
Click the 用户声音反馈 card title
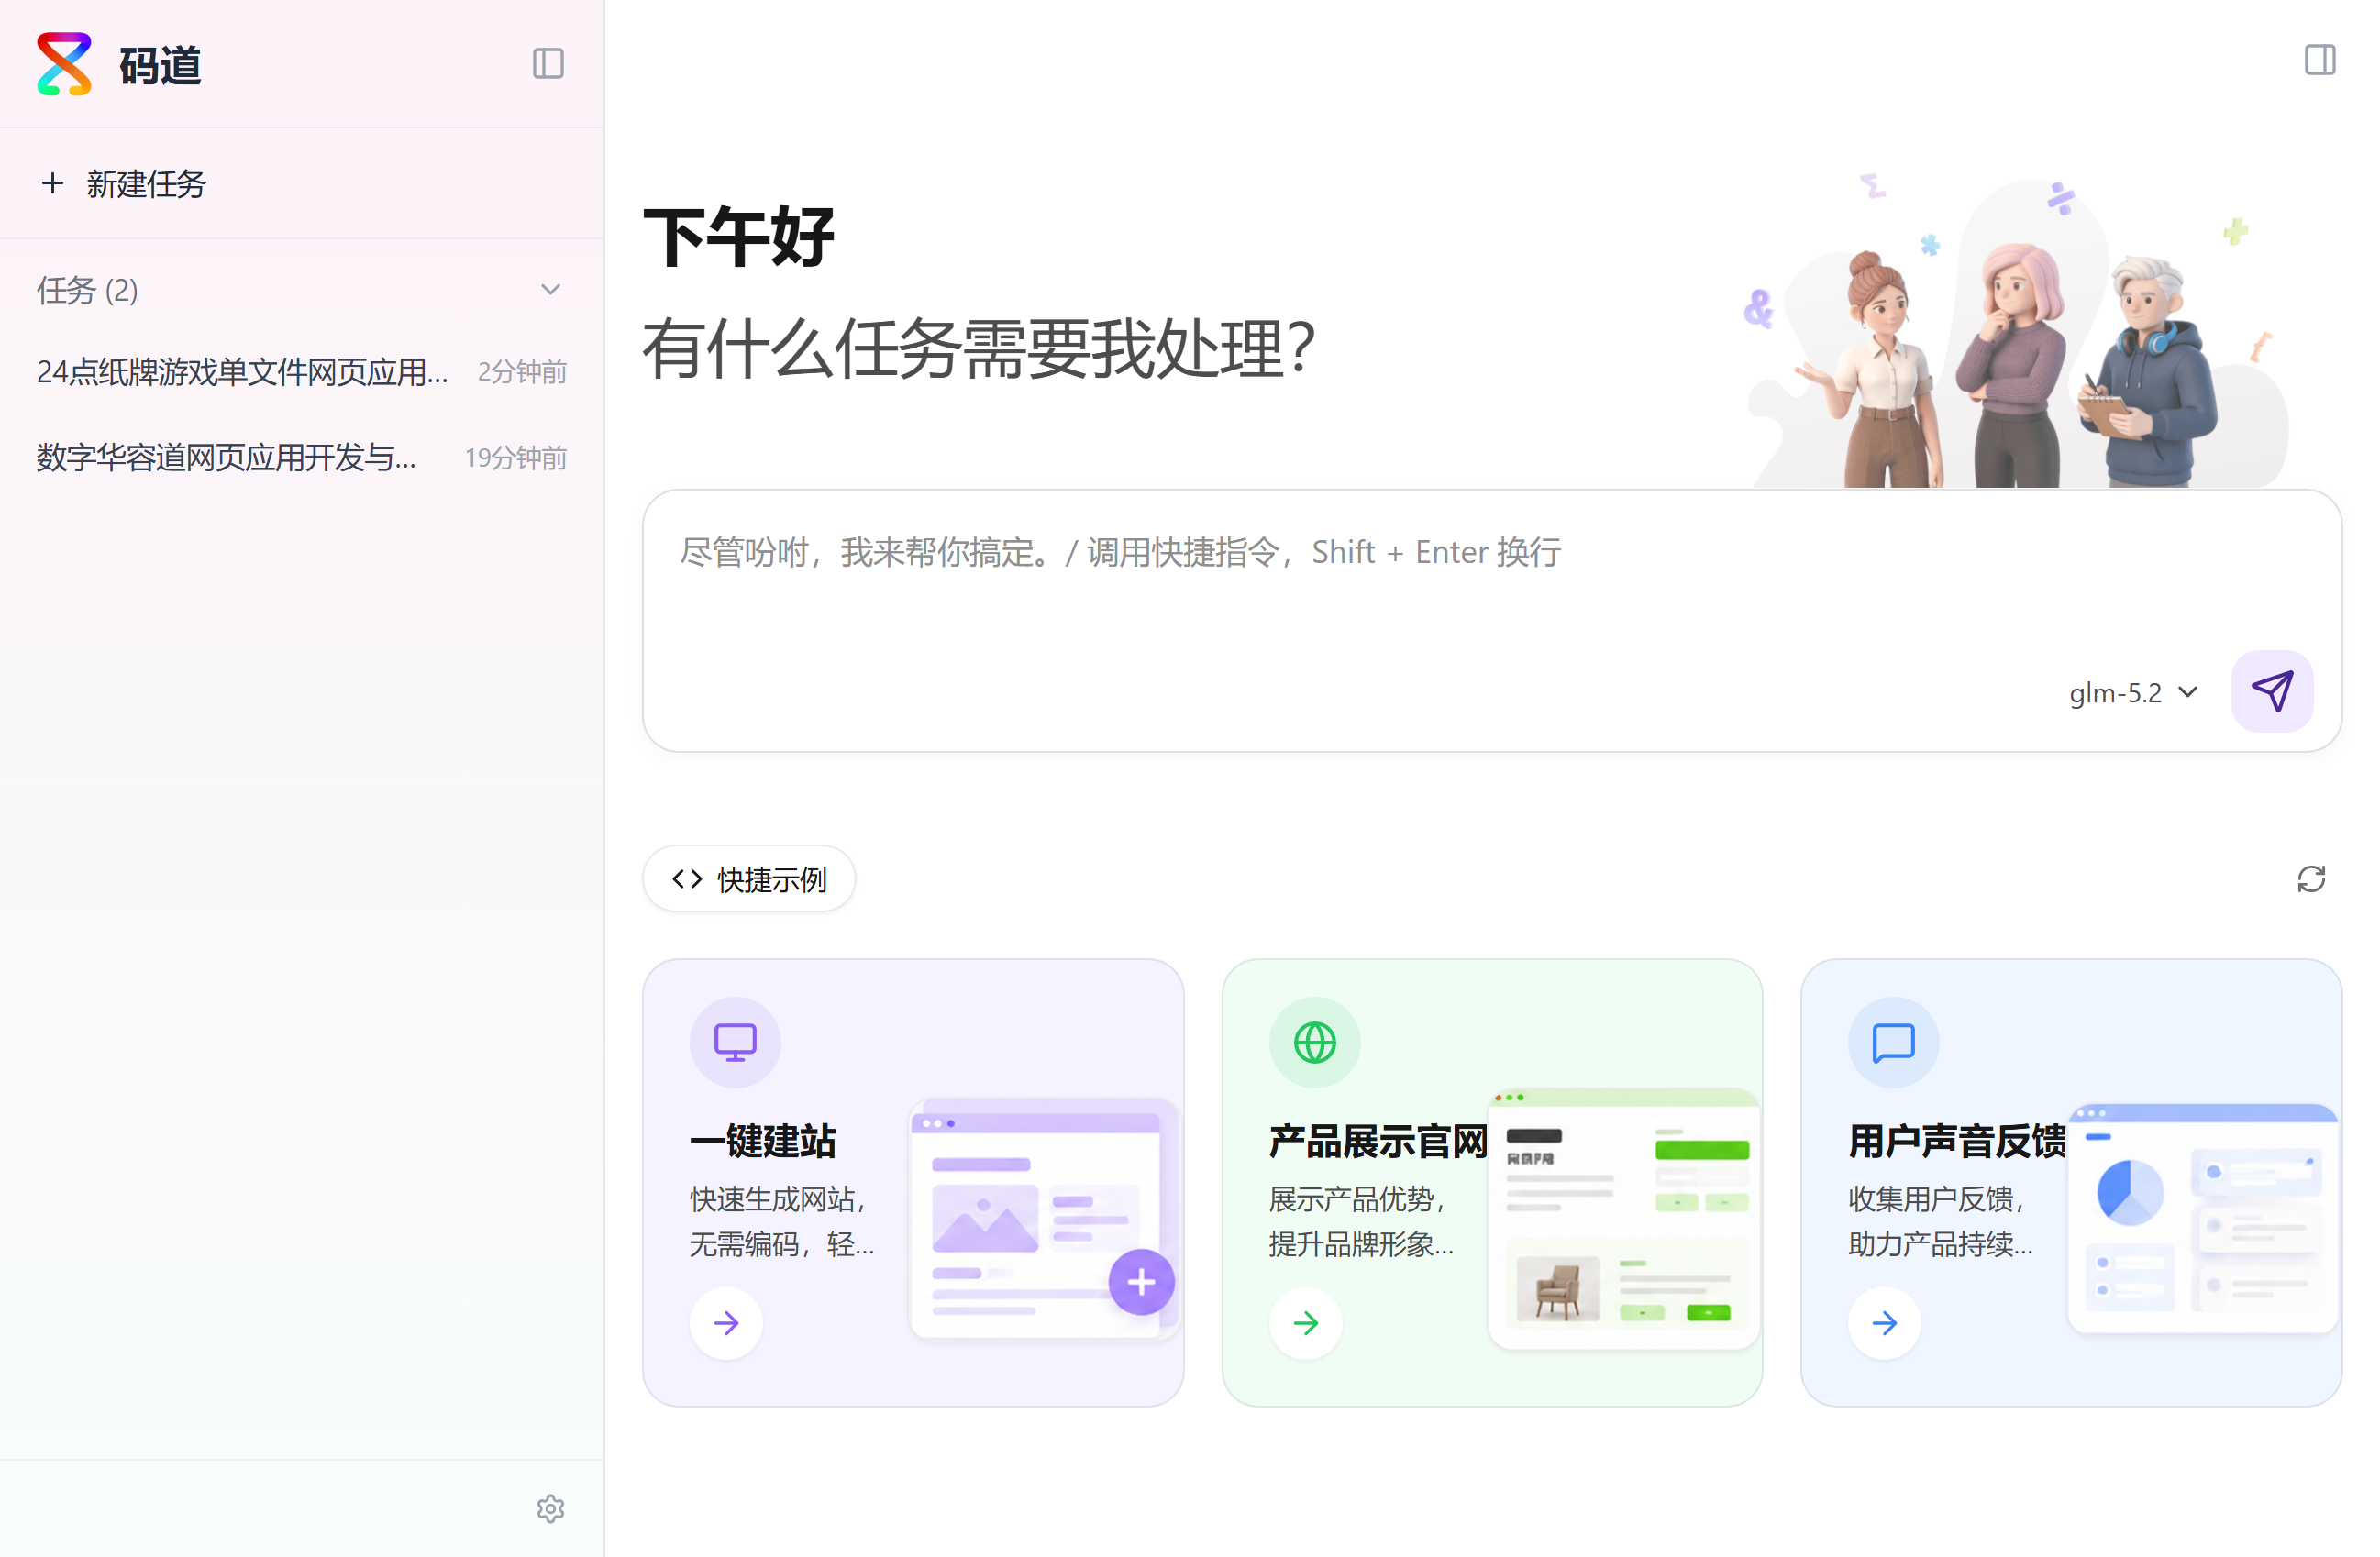point(1957,1141)
